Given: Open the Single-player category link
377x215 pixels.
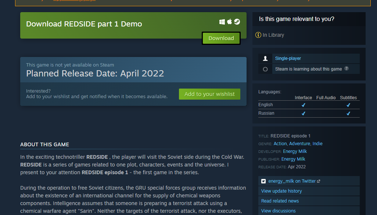Looking at the screenshot, I should (288, 58).
